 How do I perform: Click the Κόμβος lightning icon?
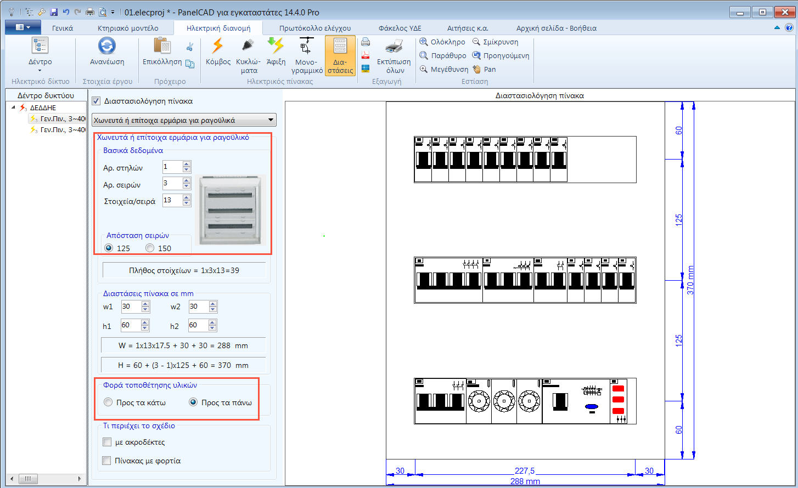(218, 46)
